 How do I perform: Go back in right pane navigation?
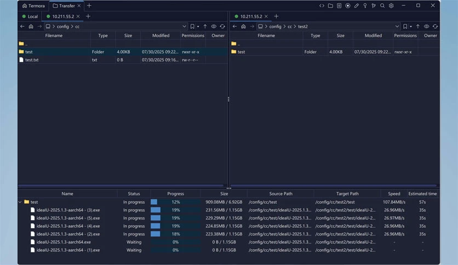(235, 26)
